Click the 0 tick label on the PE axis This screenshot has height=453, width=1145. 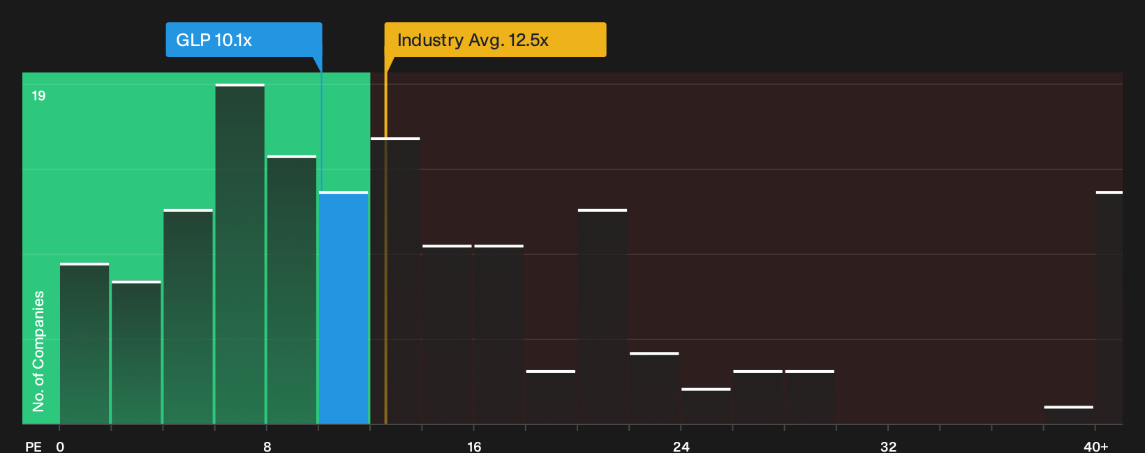(x=60, y=447)
